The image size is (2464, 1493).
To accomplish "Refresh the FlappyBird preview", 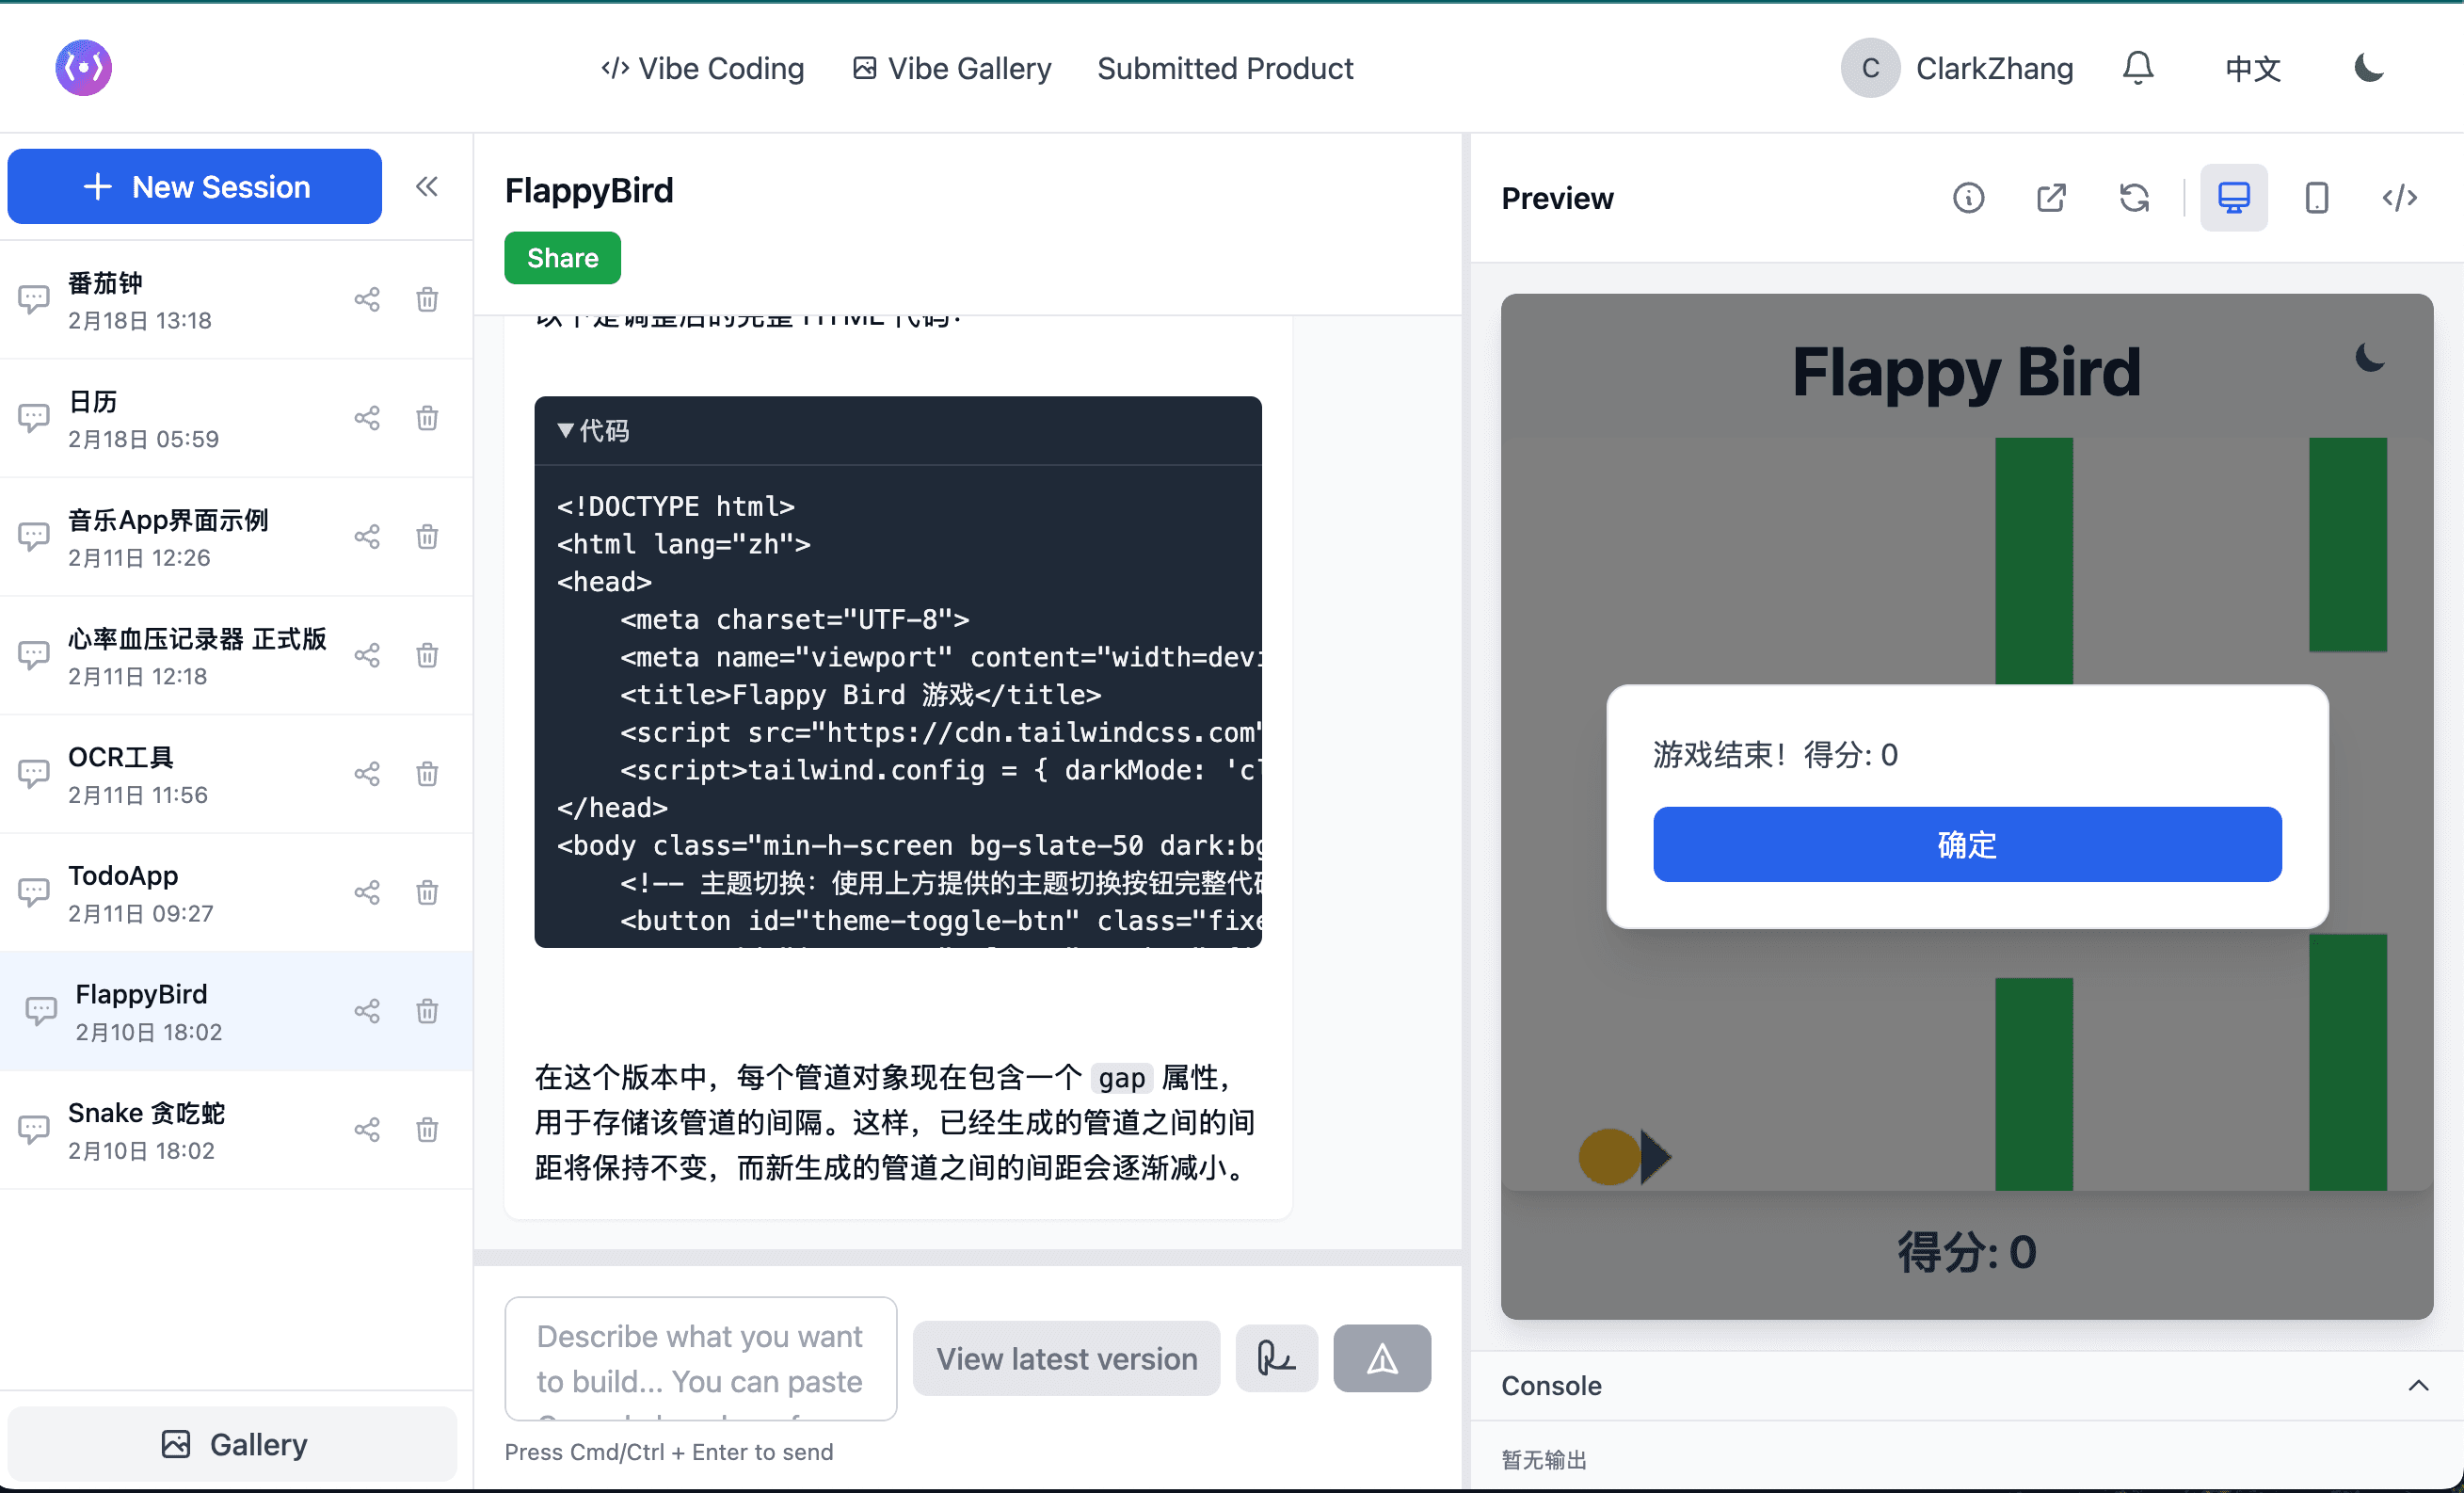I will coord(2135,198).
